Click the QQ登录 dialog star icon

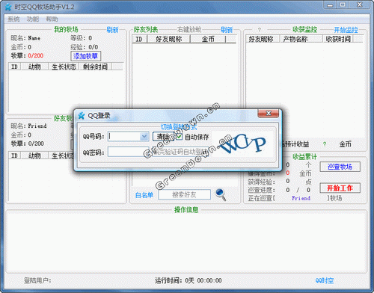coord(82,116)
